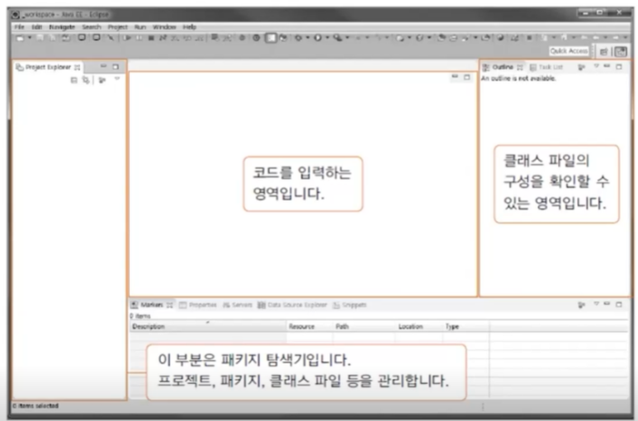Click the Resume debug toolbar icon
This screenshot has height=421, width=638.
click(127, 38)
